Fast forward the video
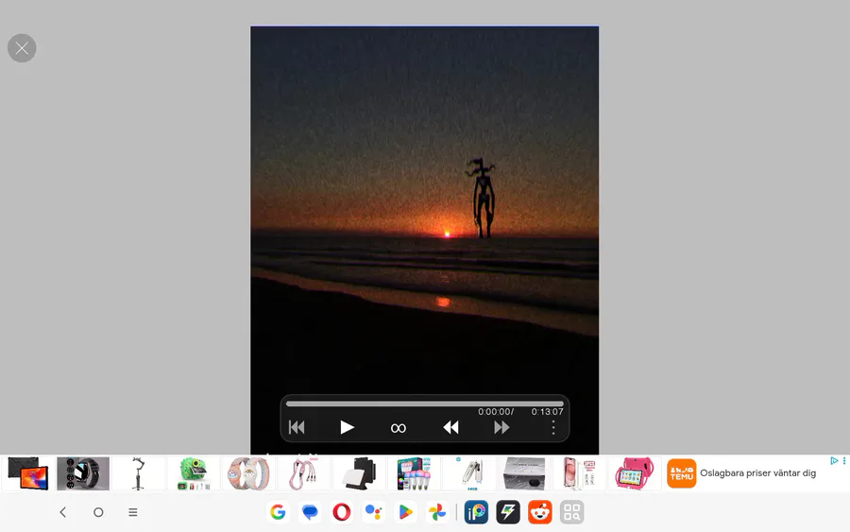Viewport: 850px width, 532px height. click(501, 427)
